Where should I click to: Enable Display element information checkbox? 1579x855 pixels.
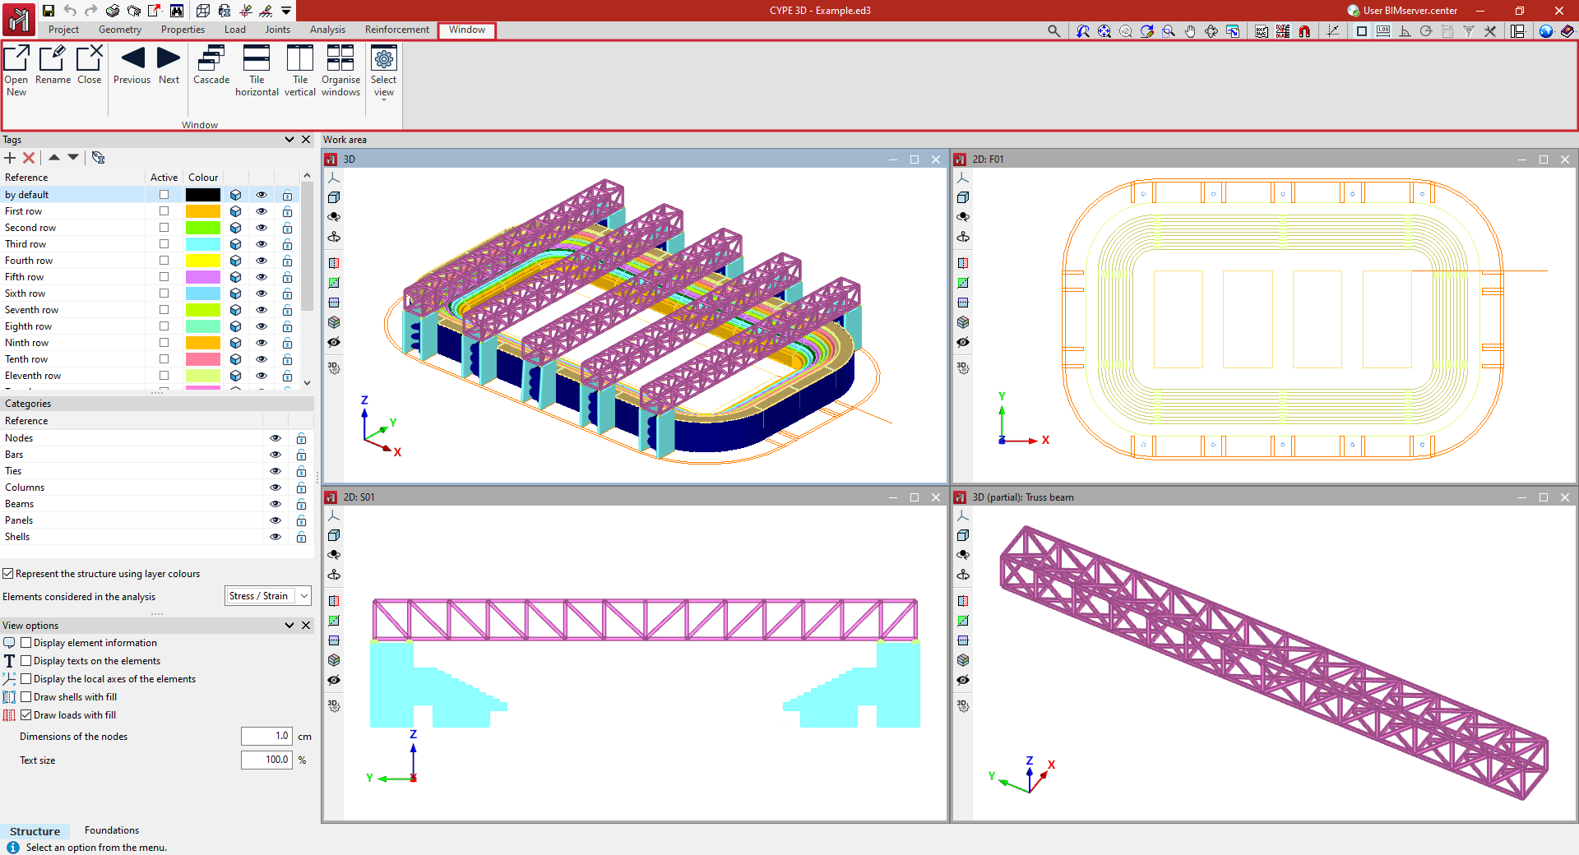pos(26,643)
